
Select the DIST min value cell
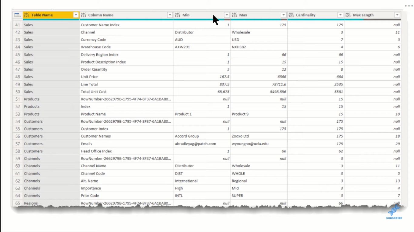[x=202, y=173]
